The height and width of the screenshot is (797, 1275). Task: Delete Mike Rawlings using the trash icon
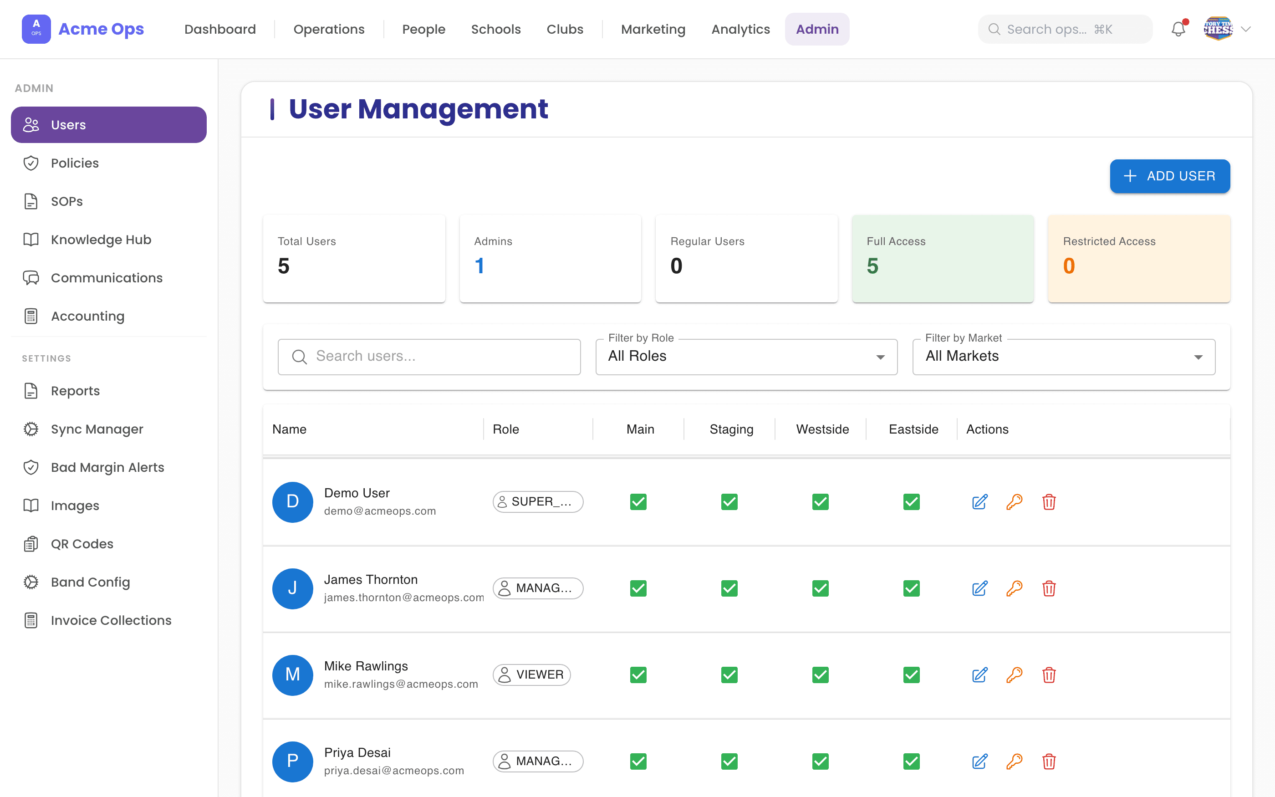[x=1049, y=674]
